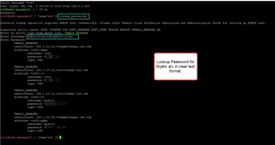275x145 pixels.
Task: Select the 'su' command text
Action: click(46, 10)
